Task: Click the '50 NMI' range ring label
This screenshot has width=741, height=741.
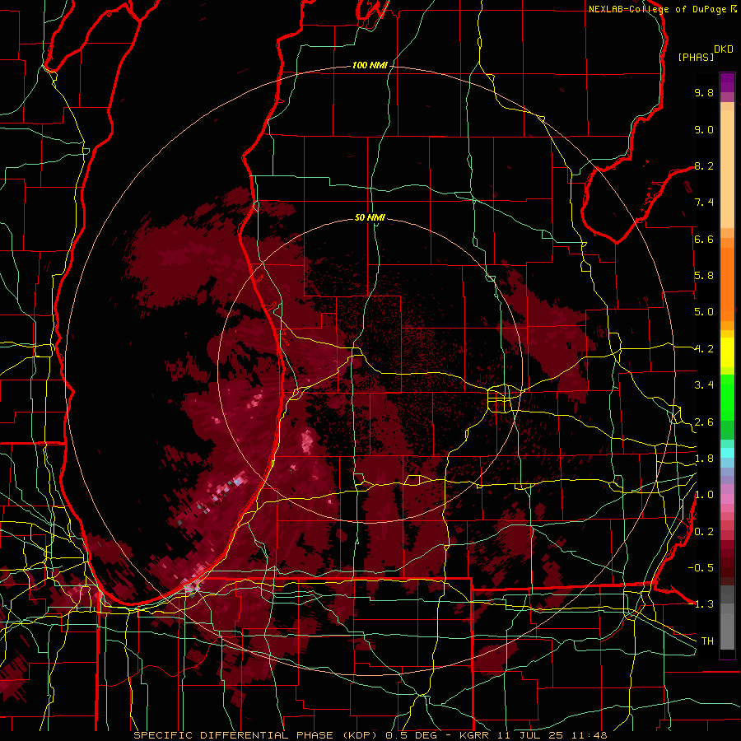Action: (x=370, y=217)
